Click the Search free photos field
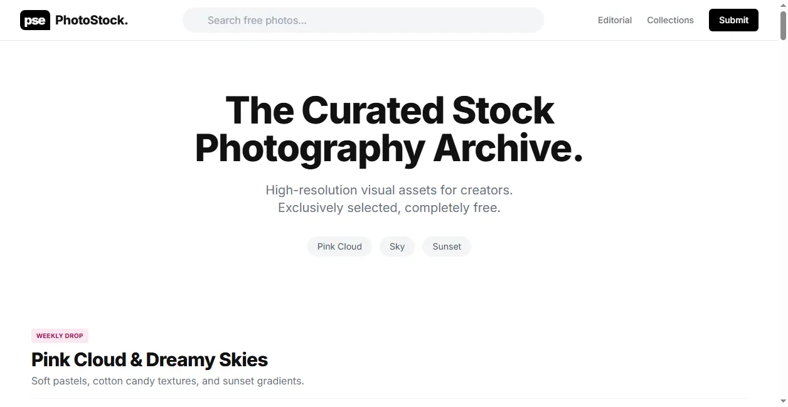 tap(363, 20)
